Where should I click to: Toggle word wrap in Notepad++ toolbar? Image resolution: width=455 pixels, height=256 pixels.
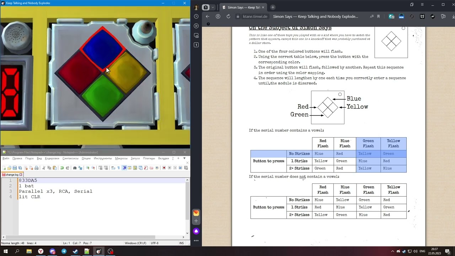click(x=113, y=168)
